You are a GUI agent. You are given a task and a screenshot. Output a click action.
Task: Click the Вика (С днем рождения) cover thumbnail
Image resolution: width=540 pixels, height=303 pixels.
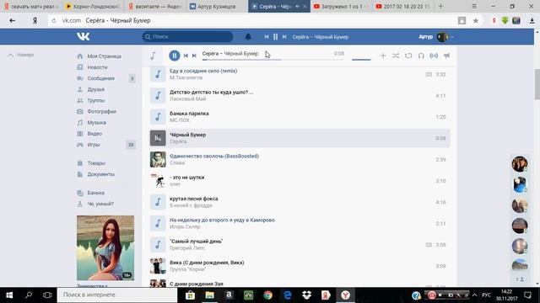(158, 266)
